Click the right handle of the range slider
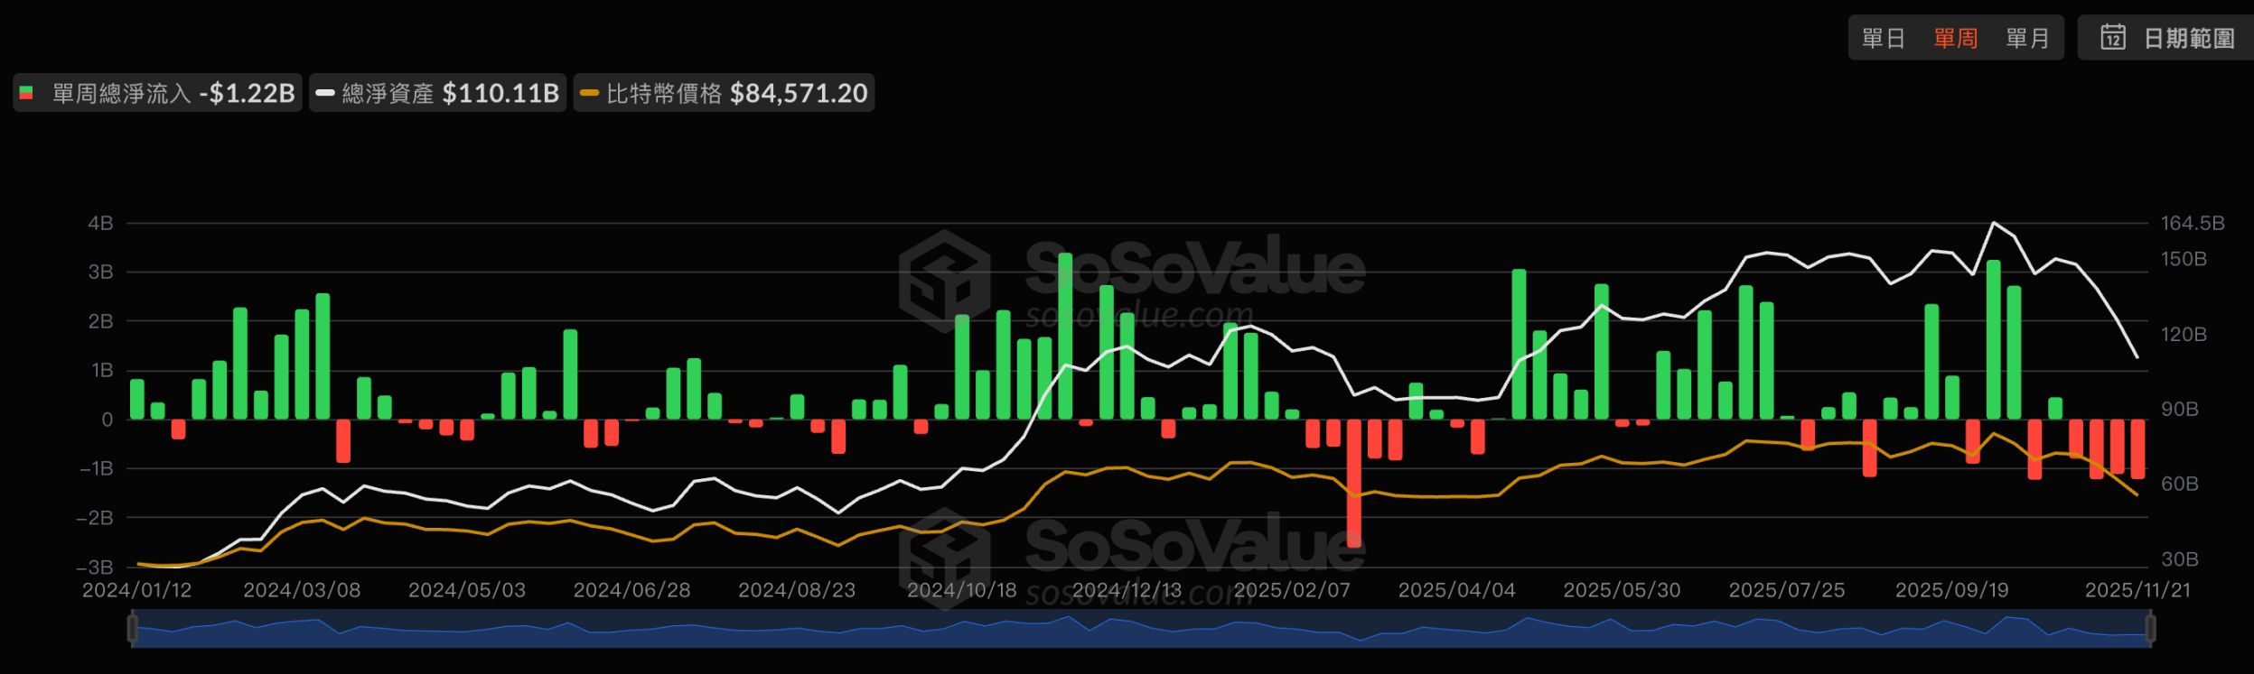This screenshot has height=674, width=2254. point(2150,628)
